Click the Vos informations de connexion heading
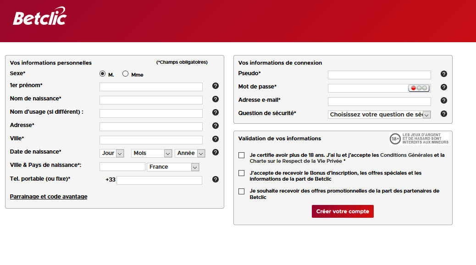 280,63
